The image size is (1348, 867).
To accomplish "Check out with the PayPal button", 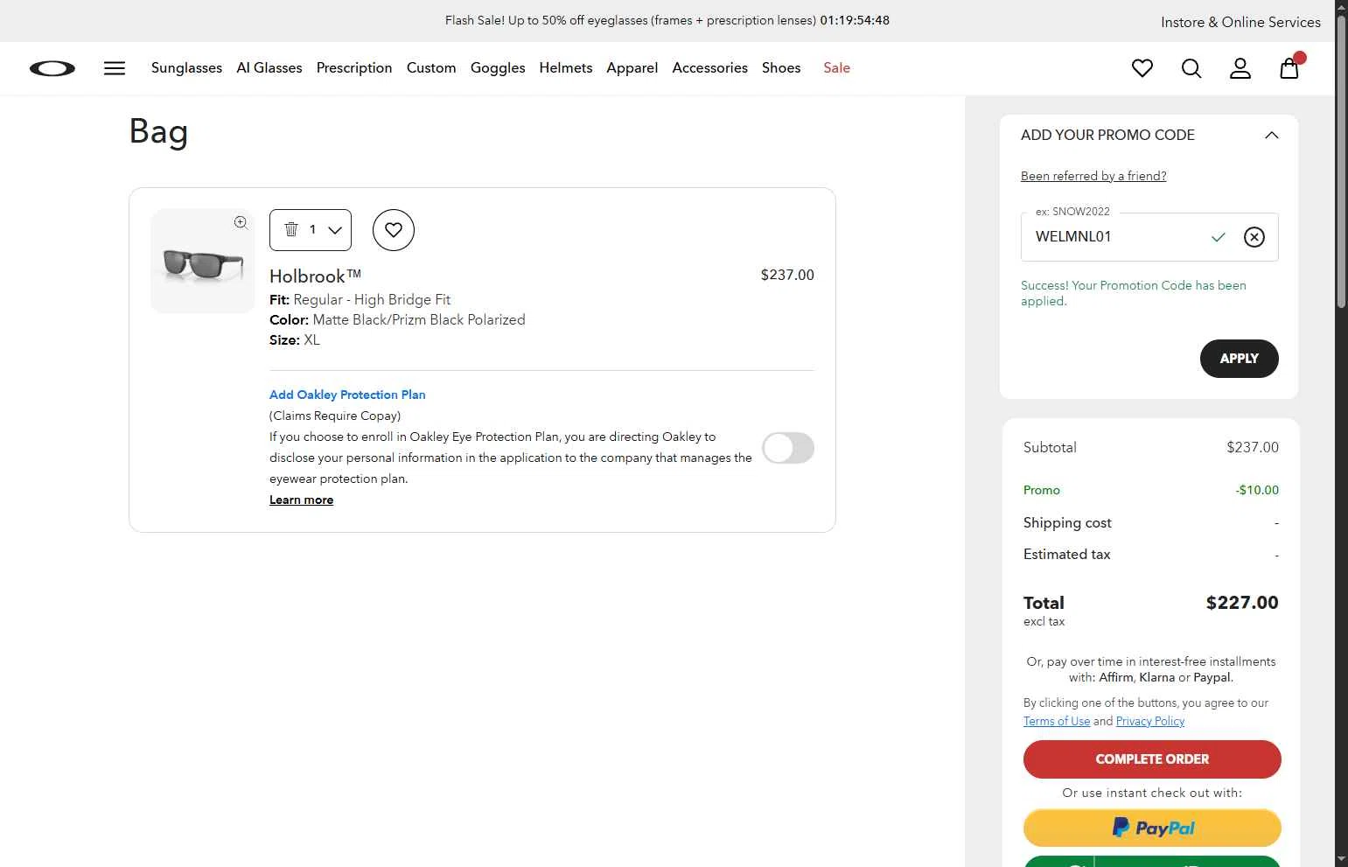I will point(1152,828).
